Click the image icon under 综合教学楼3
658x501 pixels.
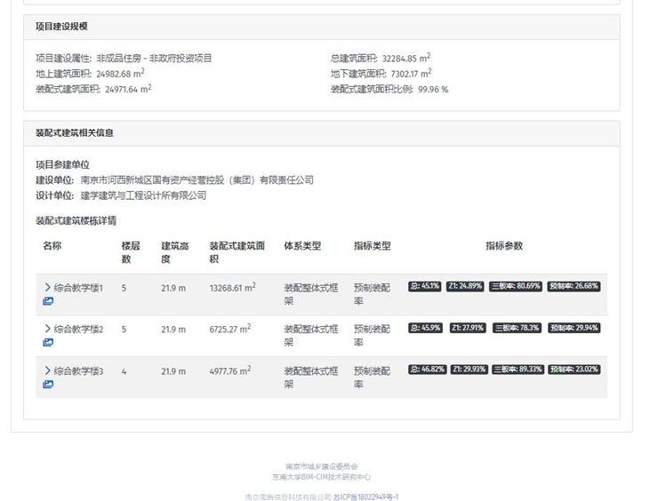48,385
